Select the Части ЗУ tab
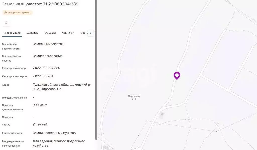 68,33
